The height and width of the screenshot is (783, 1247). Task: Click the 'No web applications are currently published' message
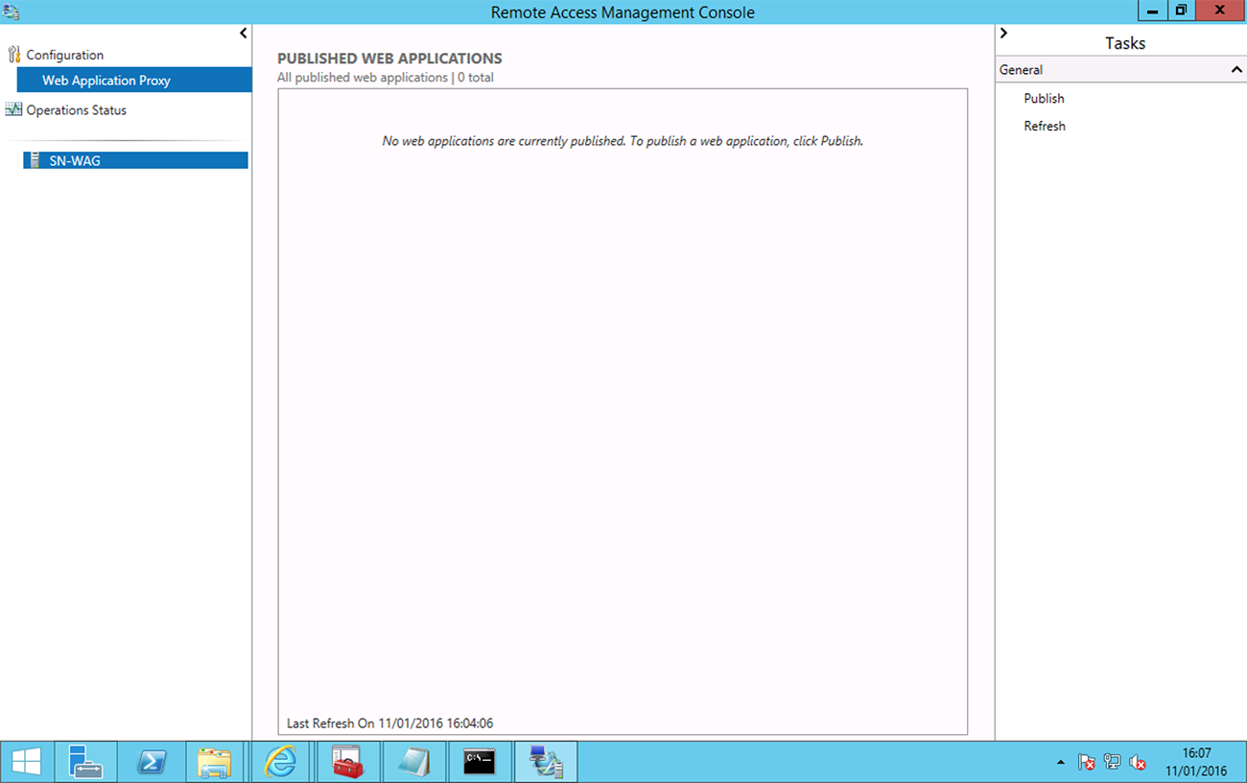[x=623, y=140]
